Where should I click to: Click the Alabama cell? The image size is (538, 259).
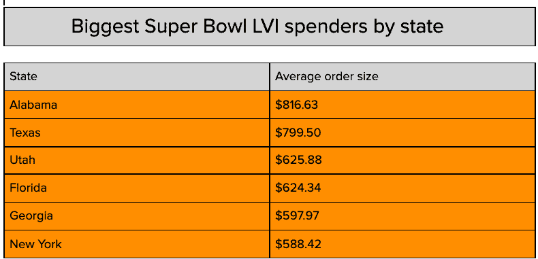pos(137,105)
